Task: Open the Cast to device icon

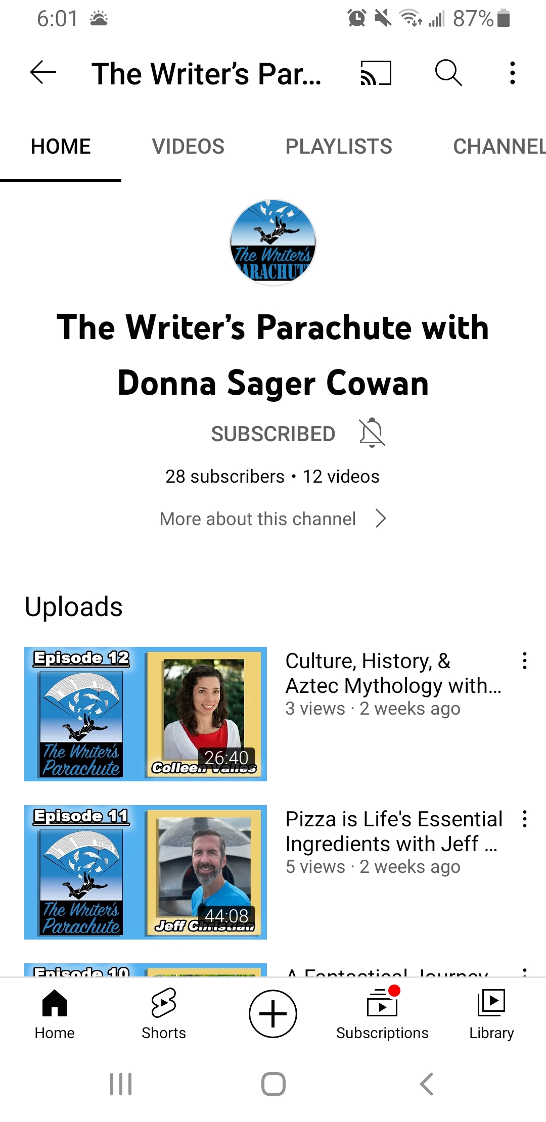Action: tap(376, 73)
